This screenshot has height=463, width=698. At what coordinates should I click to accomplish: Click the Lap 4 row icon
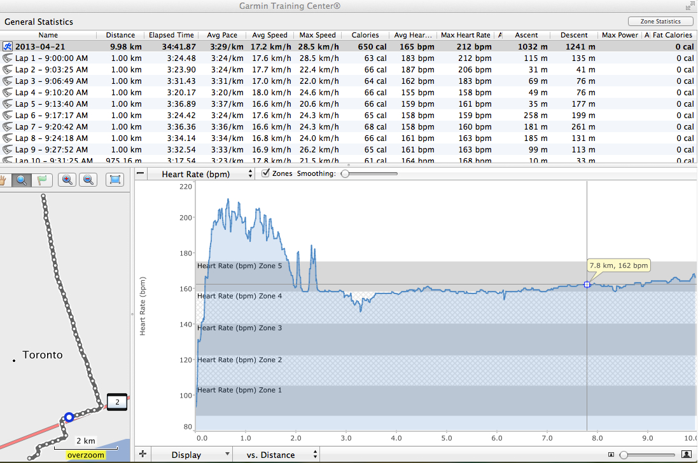[x=7, y=93]
